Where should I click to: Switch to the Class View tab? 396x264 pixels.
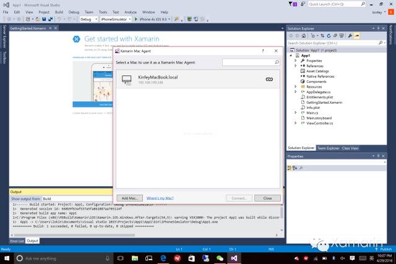(350, 148)
